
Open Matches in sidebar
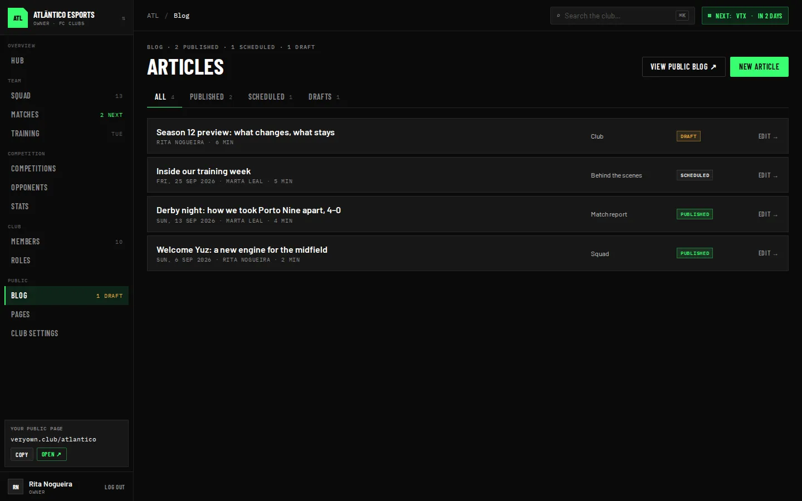pyautogui.click(x=66, y=115)
